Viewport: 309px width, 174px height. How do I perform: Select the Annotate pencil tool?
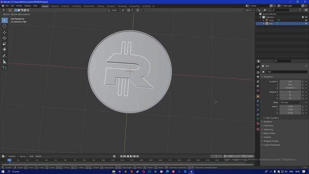4,56
